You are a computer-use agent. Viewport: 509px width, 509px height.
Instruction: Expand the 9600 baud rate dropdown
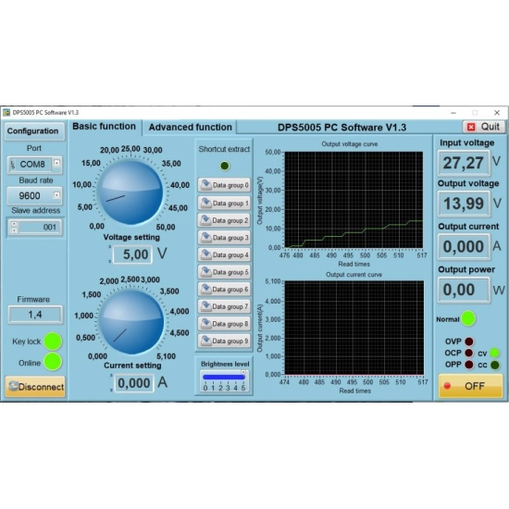tap(56, 195)
